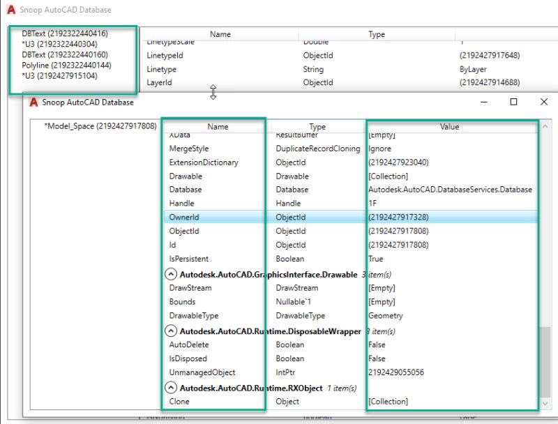558x424 pixels.
Task: Click scrollbar down arrow in front window
Action: pos(545,403)
